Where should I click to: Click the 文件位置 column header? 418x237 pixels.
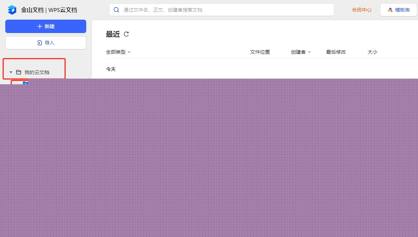[x=260, y=52]
